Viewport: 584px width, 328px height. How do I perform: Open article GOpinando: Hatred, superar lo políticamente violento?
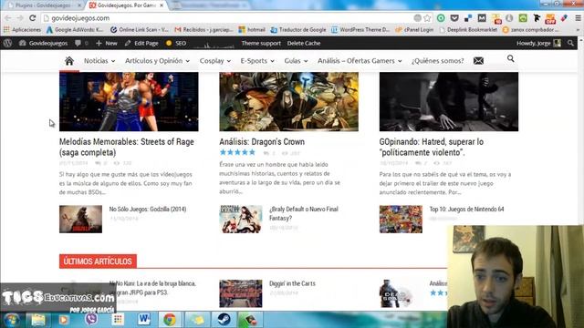(432, 147)
